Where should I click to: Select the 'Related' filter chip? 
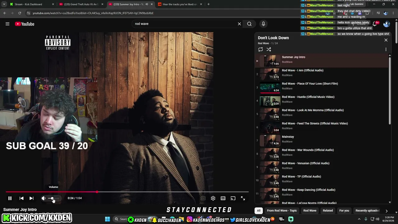point(328,211)
